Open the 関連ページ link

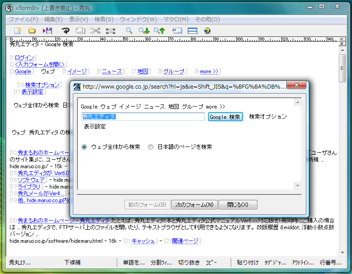[186, 241]
